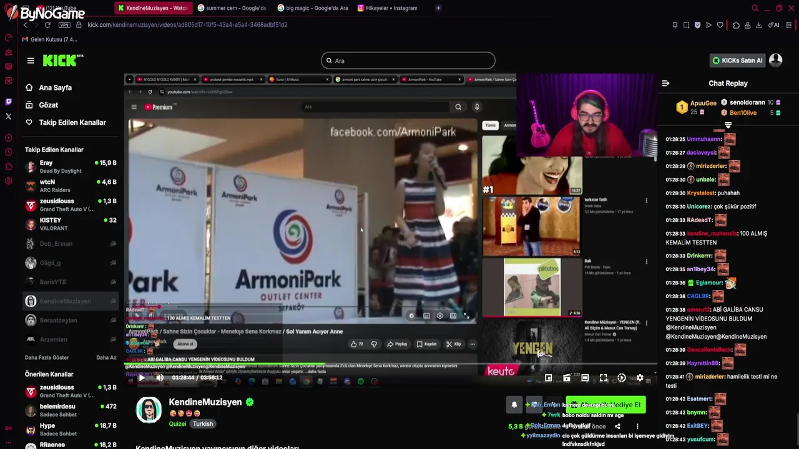Click the Turkish language tag
Screen dimensions: 799x449
point(203,424)
